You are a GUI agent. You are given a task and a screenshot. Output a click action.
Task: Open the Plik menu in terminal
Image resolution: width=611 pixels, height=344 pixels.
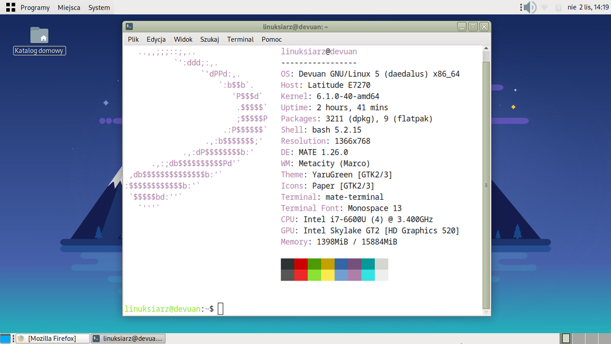pyautogui.click(x=133, y=40)
